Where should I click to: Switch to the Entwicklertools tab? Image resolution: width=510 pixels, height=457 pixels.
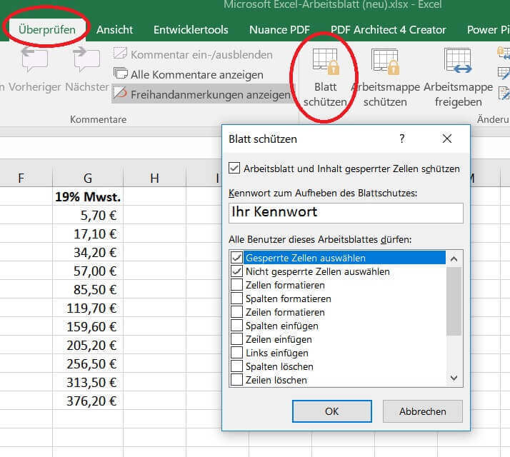[x=191, y=30]
